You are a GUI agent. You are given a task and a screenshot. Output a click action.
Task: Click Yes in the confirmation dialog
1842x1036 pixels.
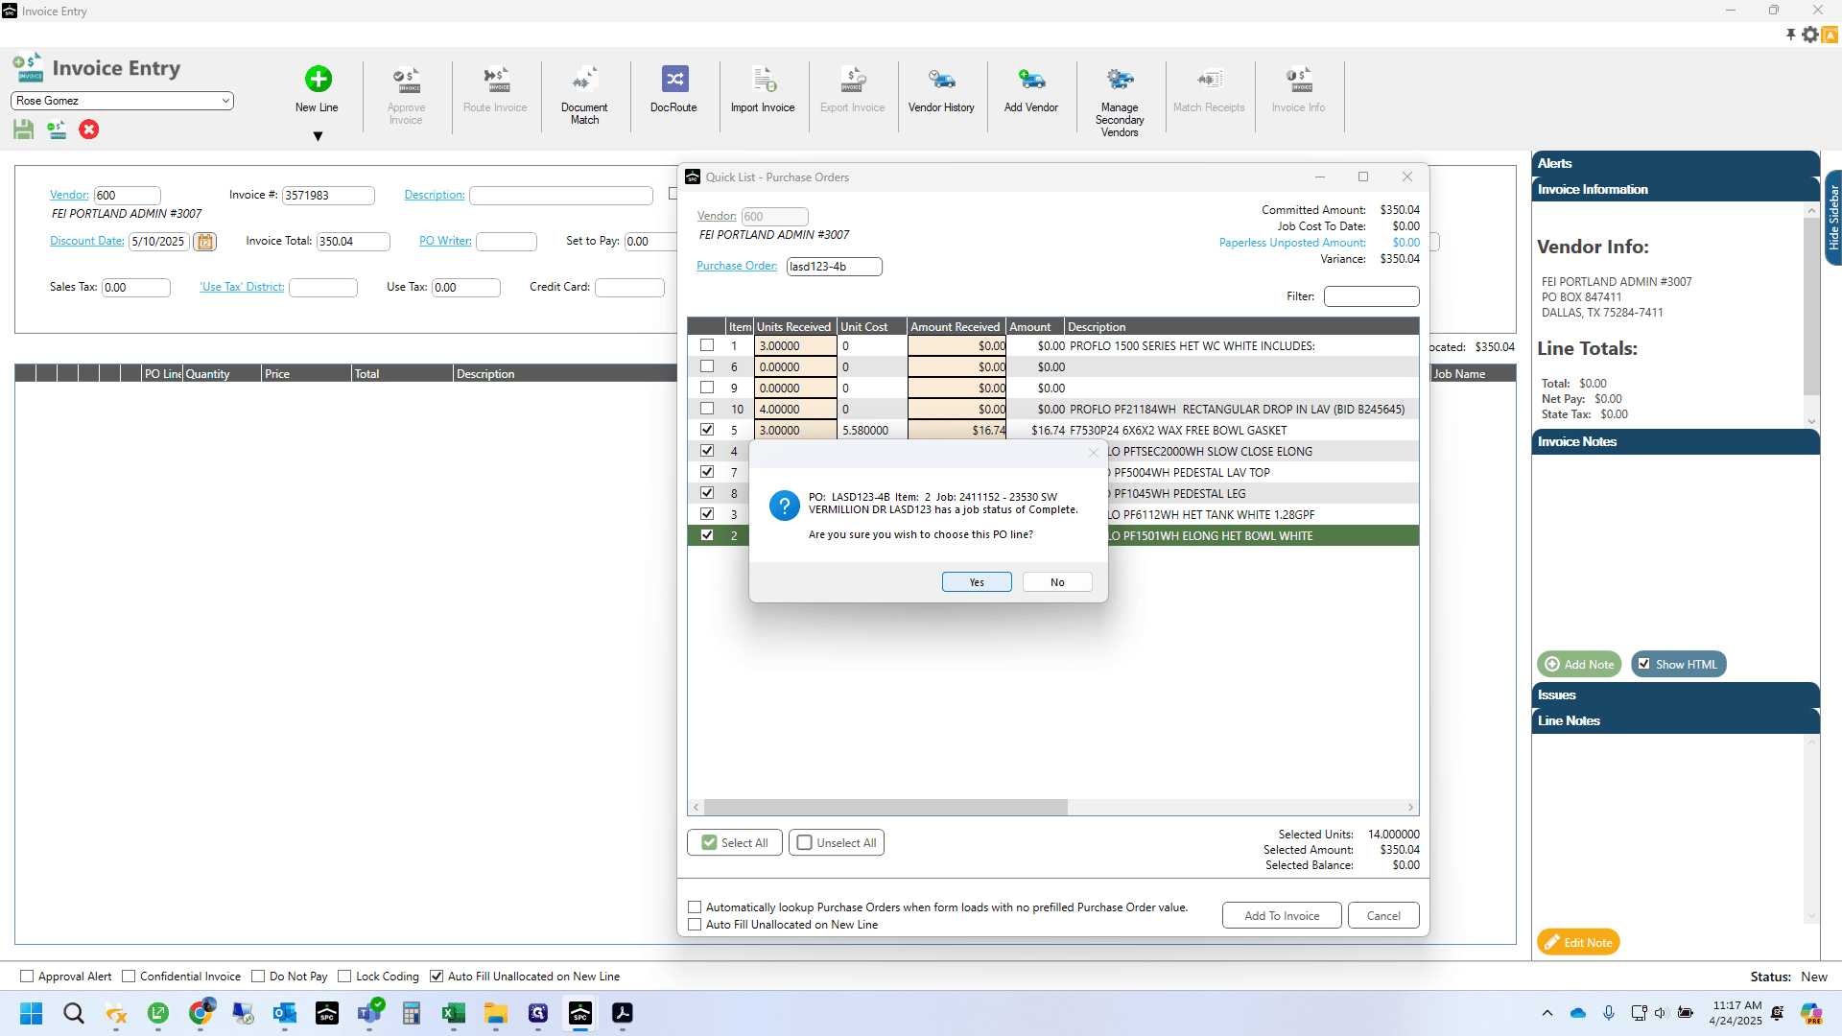pyautogui.click(x=977, y=582)
